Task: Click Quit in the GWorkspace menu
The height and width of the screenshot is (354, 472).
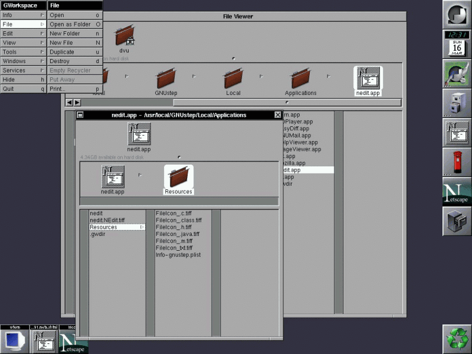Action: (22, 88)
